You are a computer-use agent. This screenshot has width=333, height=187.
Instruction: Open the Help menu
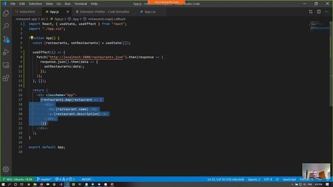click(94, 4)
